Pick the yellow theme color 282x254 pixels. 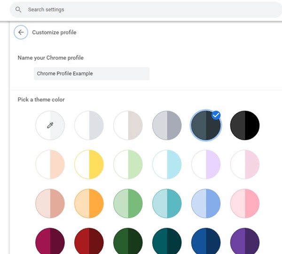tap(89, 164)
